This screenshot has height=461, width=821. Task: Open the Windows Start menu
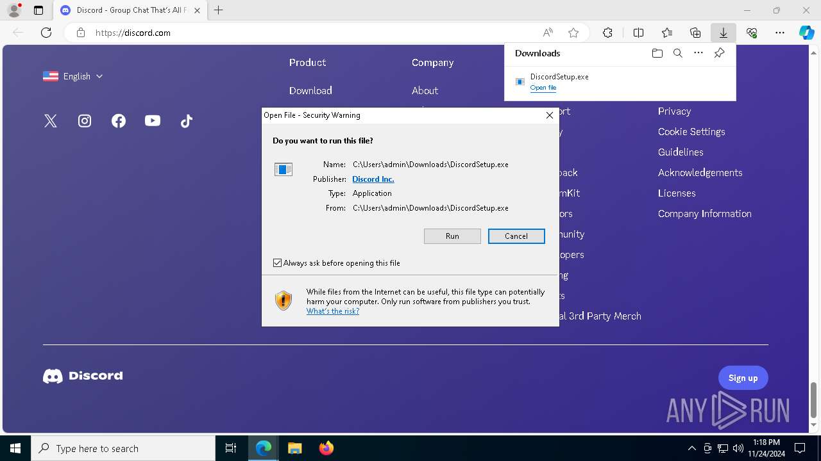[15, 448]
